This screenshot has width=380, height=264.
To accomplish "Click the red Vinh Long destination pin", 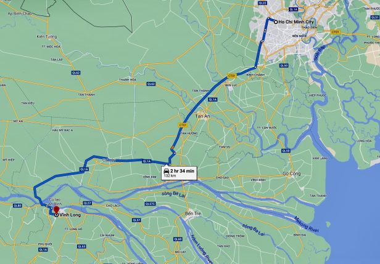I will point(57,210).
